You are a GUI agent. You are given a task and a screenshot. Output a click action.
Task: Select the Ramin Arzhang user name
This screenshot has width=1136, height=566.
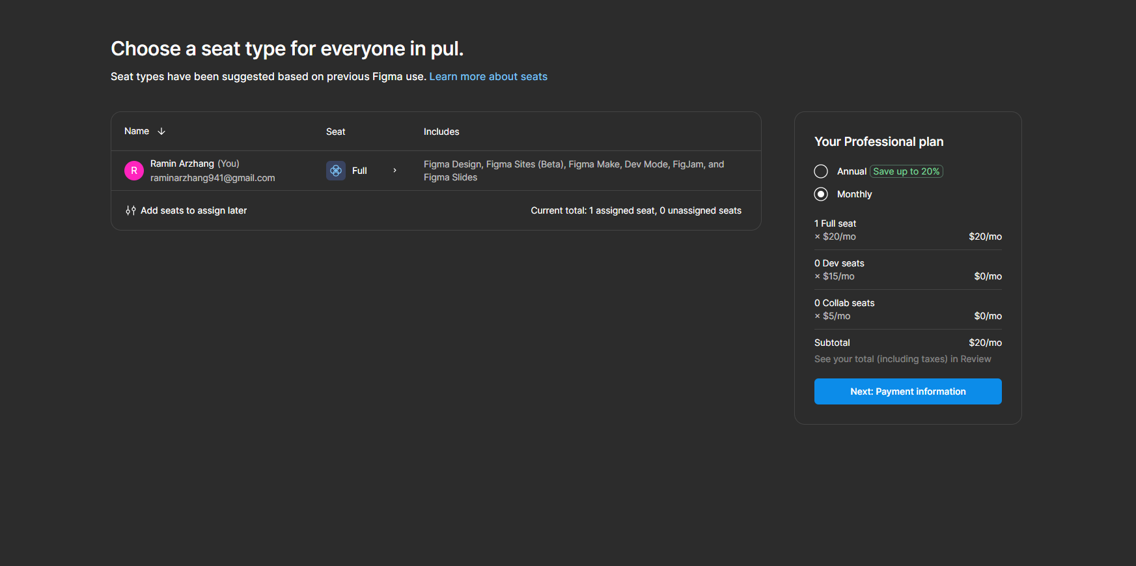(x=182, y=163)
